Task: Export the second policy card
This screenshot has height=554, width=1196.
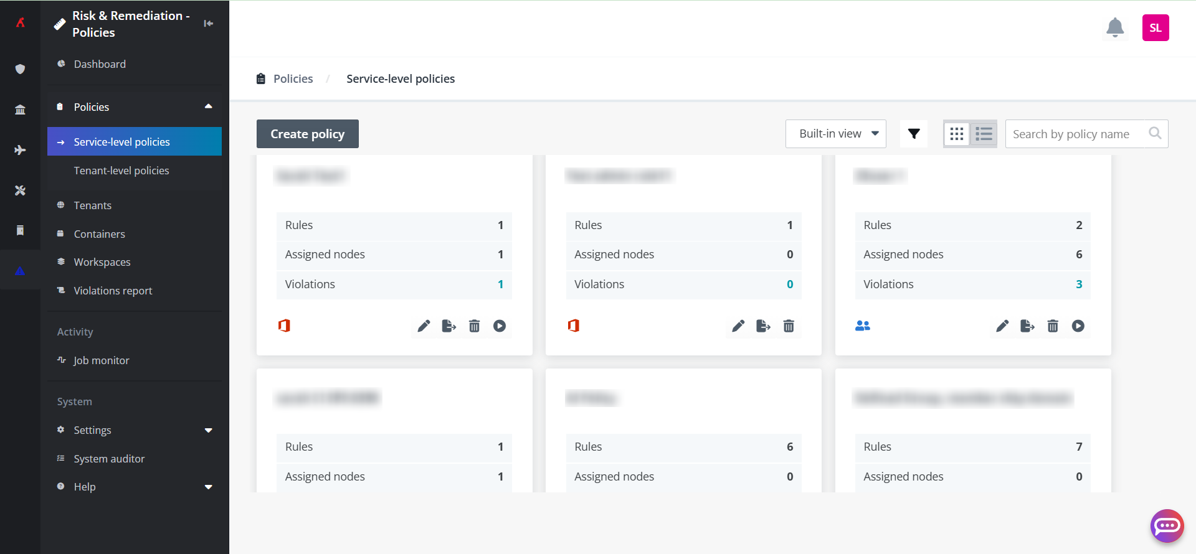Action: pyautogui.click(x=764, y=326)
